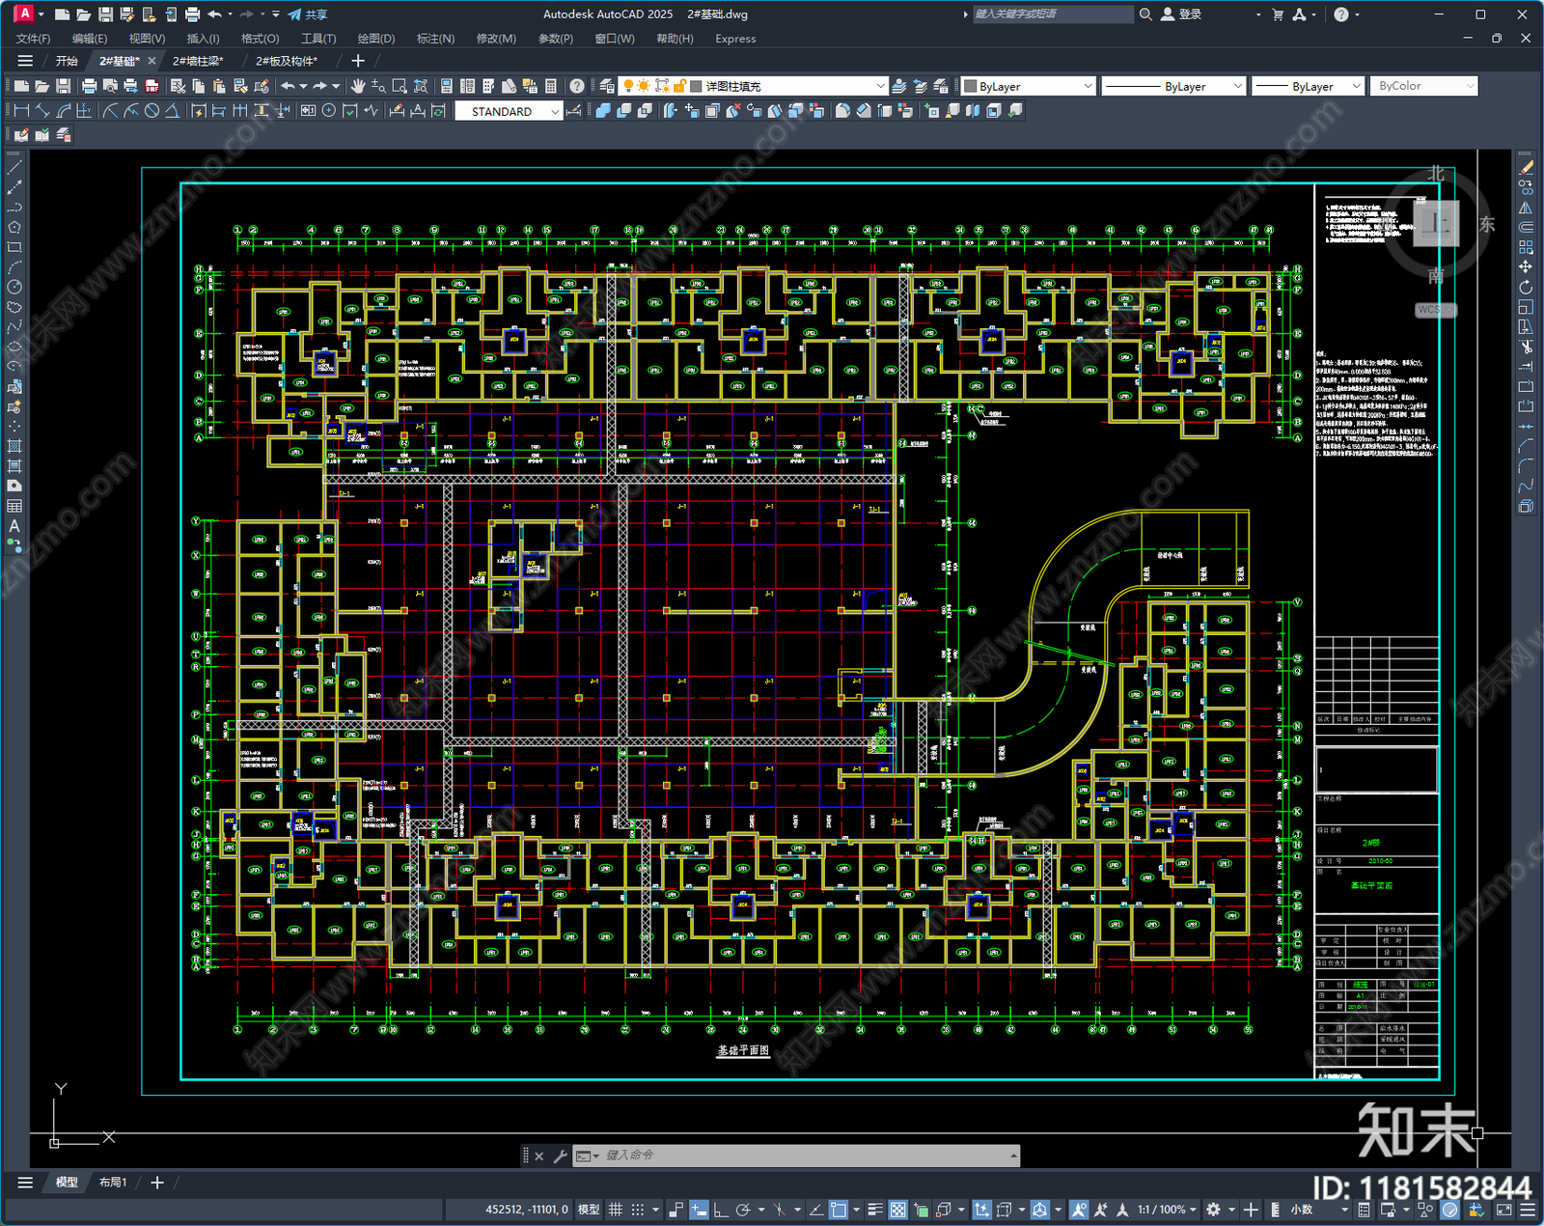Open the Layer Properties Manager icon
1544x1226 pixels.
click(x=606, y=86)
